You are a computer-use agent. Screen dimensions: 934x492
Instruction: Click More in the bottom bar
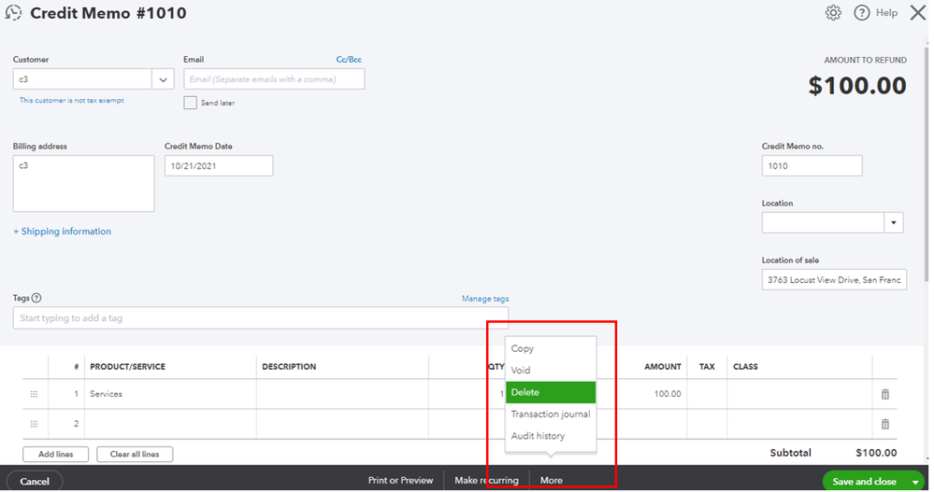[x=551, y=480]
